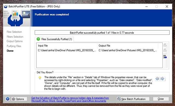Click the Input File column header
The width and height of the screenshot is (175, 106).
(x=67, y=46)
